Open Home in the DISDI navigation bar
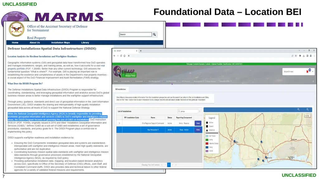 (15, 43)
